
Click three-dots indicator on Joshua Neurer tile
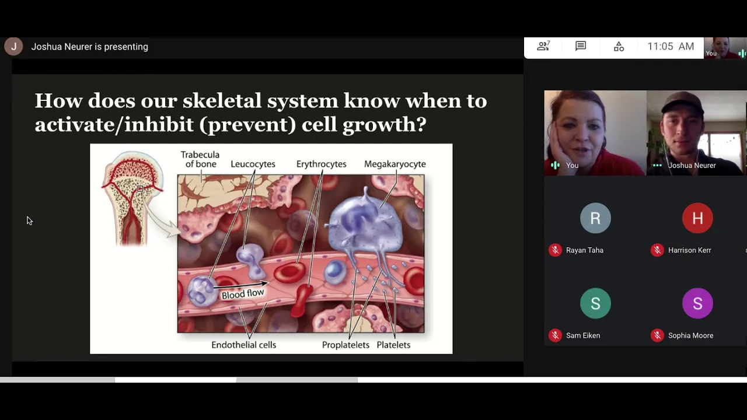coord(657,165)
